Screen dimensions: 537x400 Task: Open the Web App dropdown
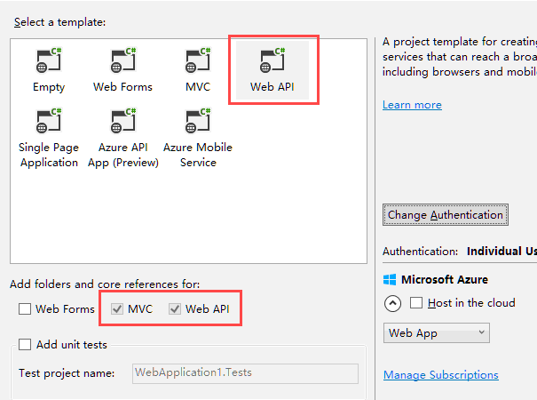click(437, 332)
